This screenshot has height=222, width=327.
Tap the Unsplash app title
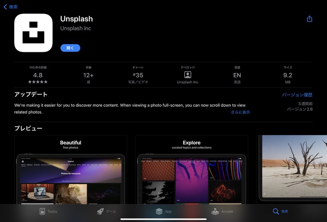(76, 19)
